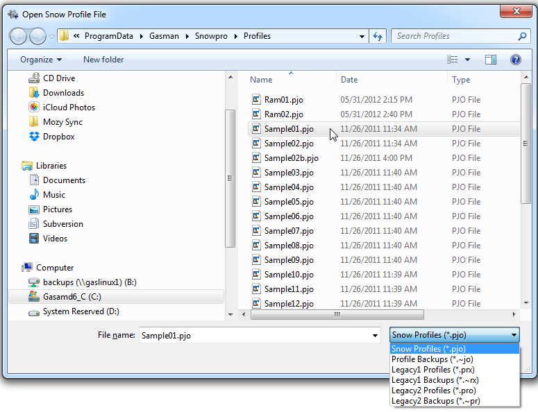538x412 pixels.
Task: Open the File name history dropdown
Action: [x=376, y=336]
